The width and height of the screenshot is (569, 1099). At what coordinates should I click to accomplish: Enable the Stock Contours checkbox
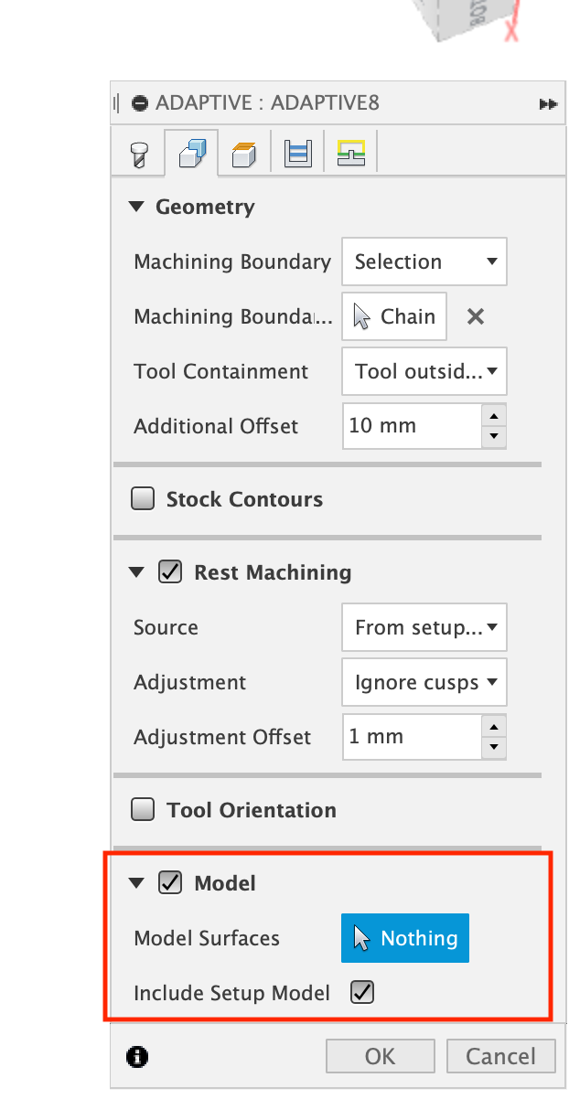point(143,499)
